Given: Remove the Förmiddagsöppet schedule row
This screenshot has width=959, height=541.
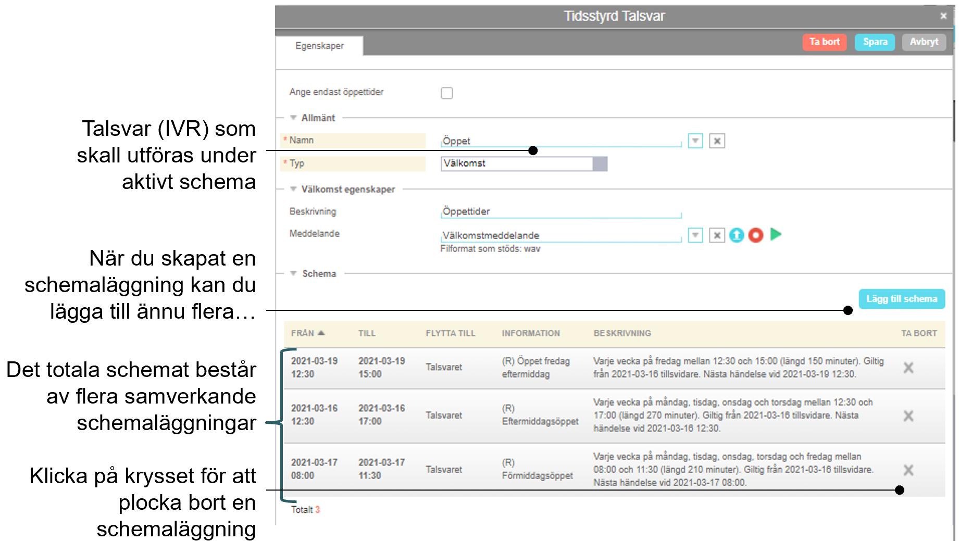Looking at the screenshot, I should coord(908,470).
